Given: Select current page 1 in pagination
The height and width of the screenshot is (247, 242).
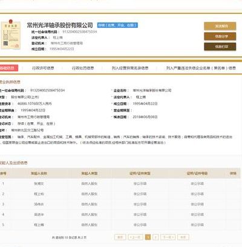Looking at the screenshot, I should [148, 237].
